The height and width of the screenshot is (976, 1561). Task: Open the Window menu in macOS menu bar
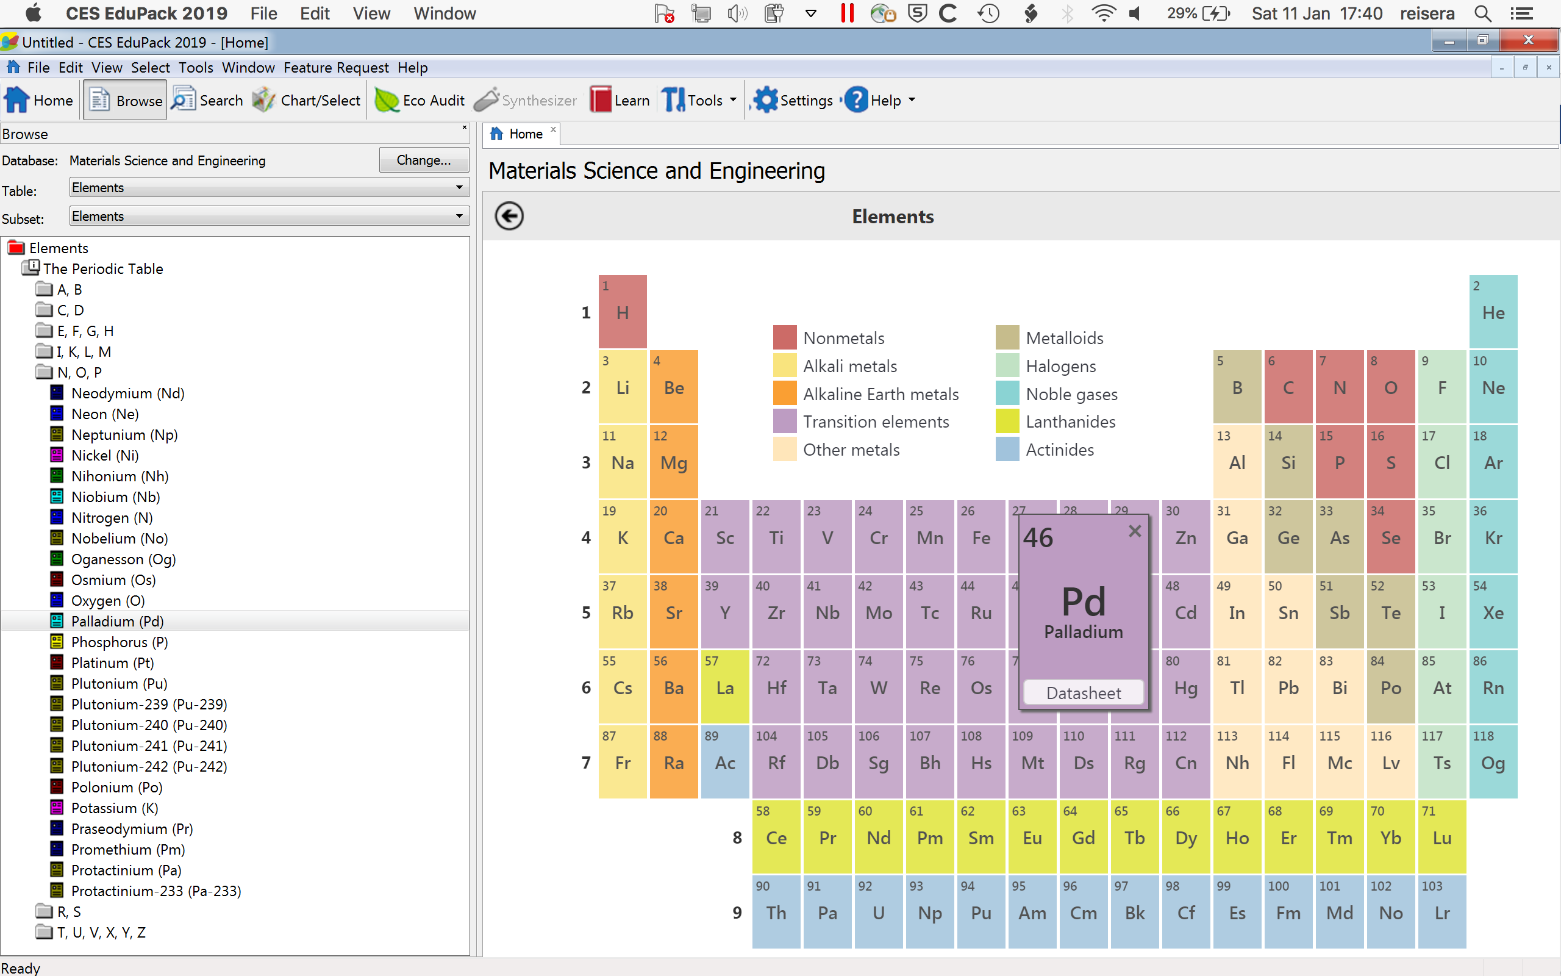pos(445,13)
